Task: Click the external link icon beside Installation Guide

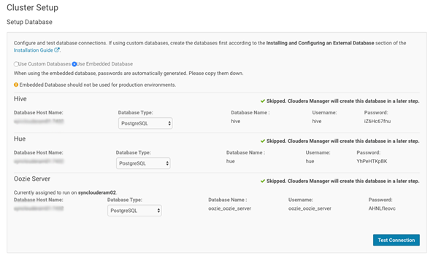Action: tap(57, 50)
